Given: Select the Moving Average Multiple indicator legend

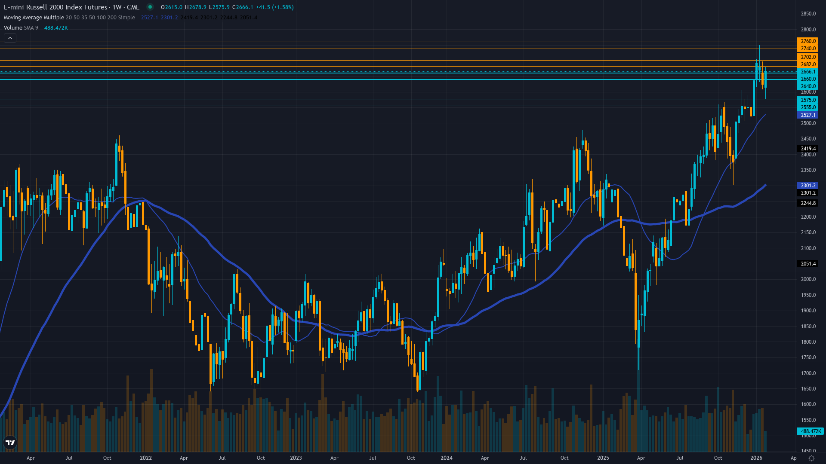Looking at the screenshot, I should tap(69, 18).
